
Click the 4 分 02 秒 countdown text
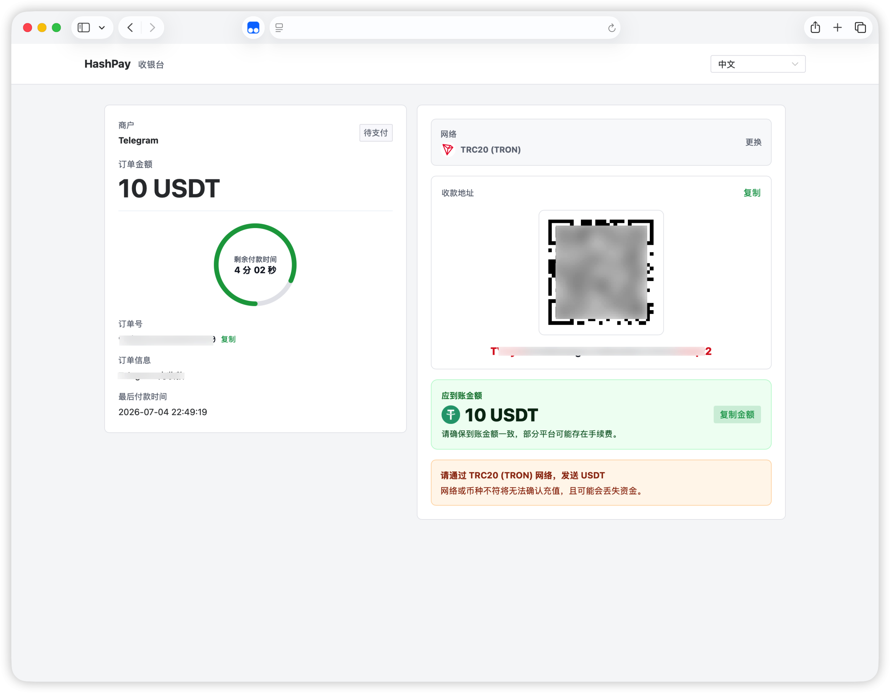(x=255, y=270)
